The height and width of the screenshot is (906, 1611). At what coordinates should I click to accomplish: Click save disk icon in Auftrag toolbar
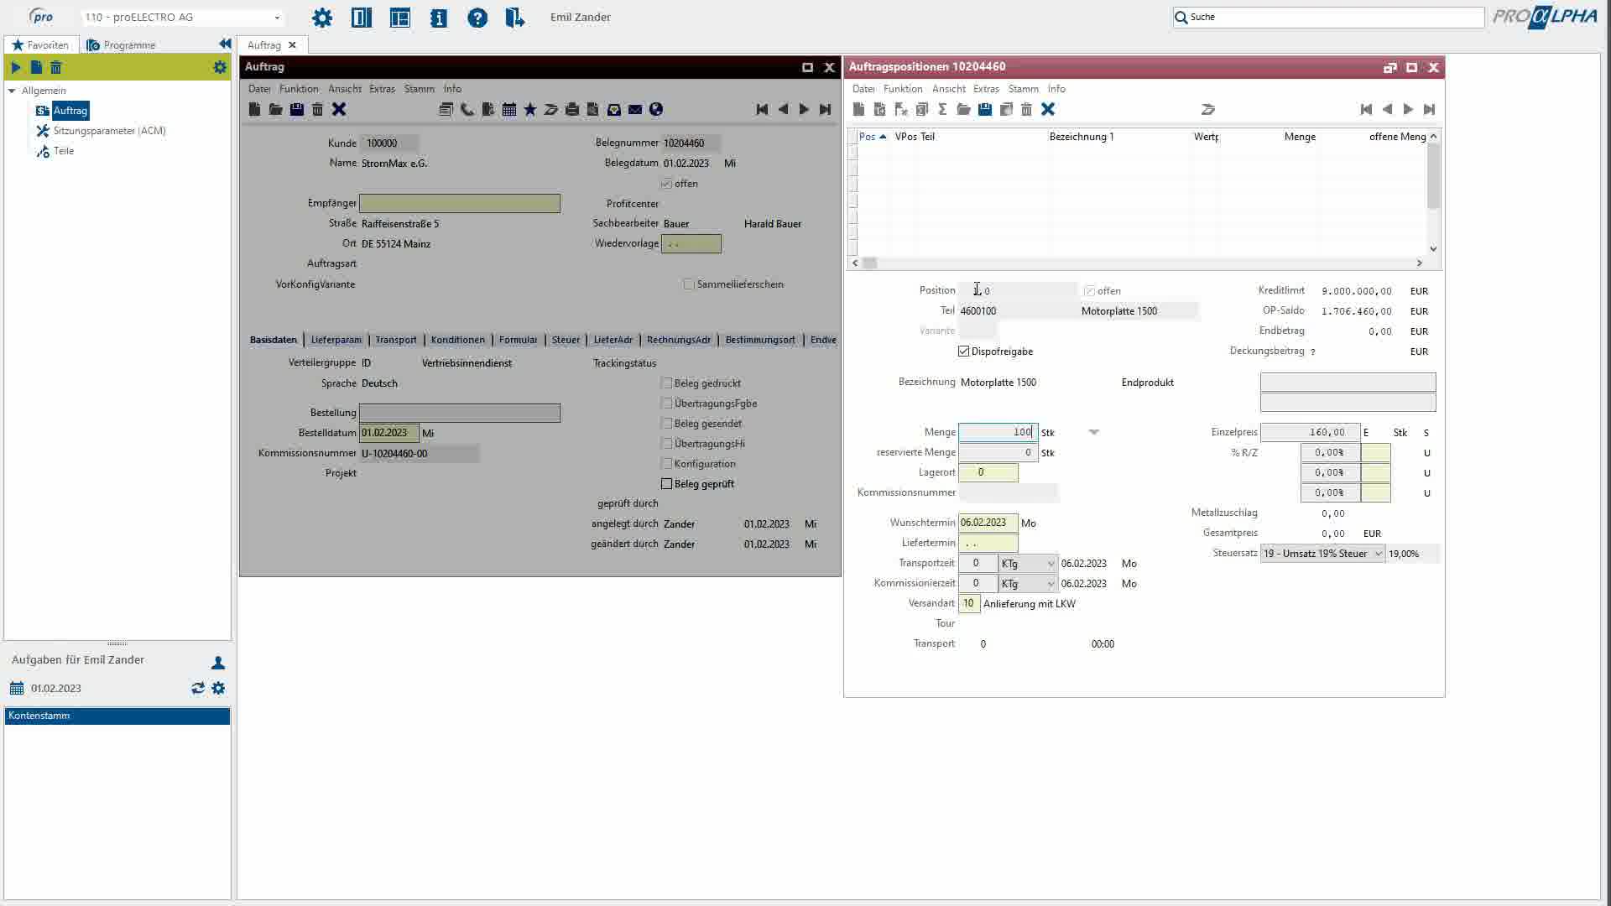click(297, 109)
